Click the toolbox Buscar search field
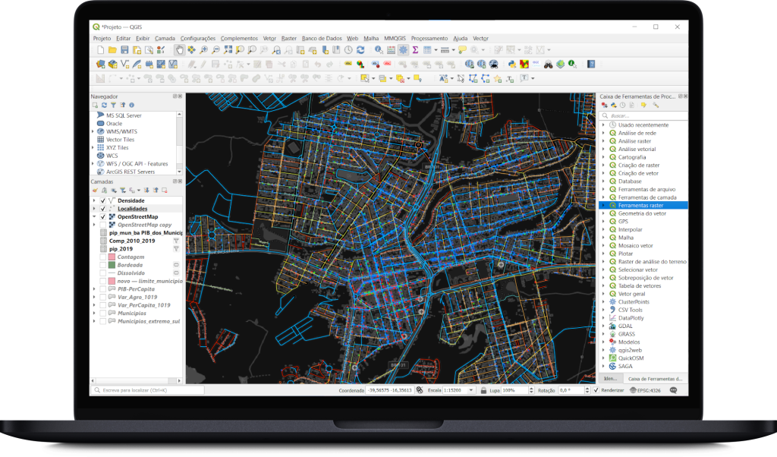Viewport: 777px width, 457px height. 643,116
